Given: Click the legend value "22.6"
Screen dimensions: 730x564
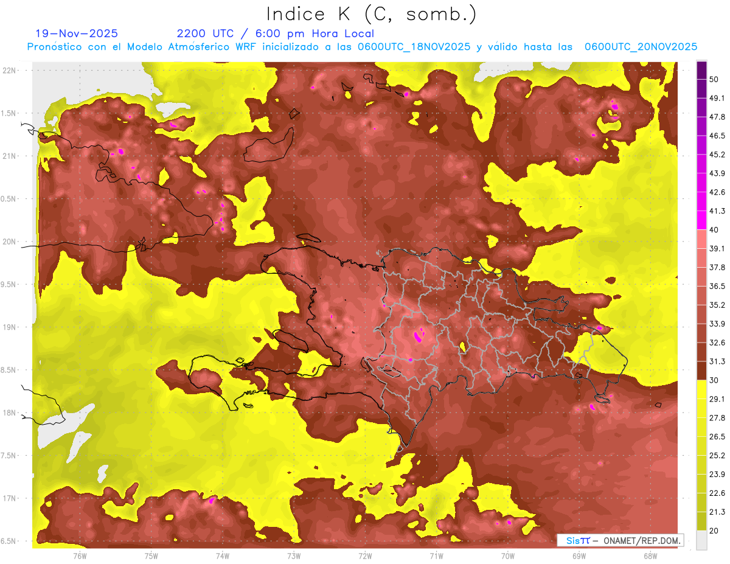Looking at the screenshot, I should point(717,493).
